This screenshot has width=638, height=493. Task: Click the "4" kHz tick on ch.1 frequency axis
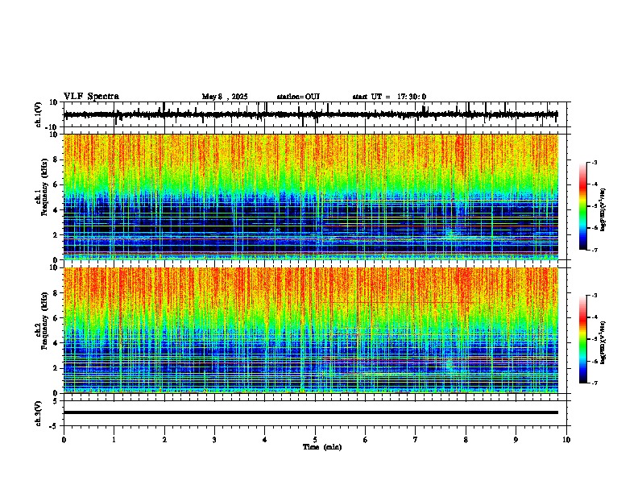(x=56, y=210)
